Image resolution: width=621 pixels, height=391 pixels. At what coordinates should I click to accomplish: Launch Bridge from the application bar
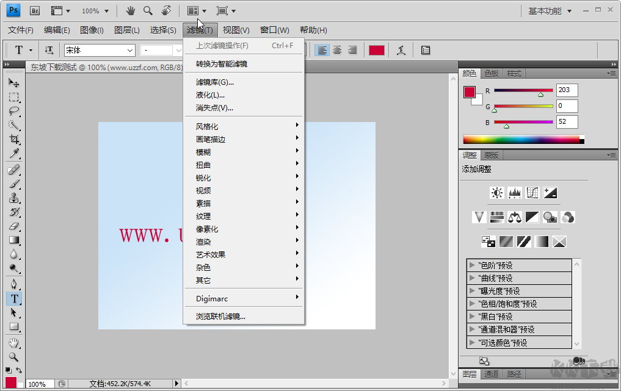pos(35,10)
